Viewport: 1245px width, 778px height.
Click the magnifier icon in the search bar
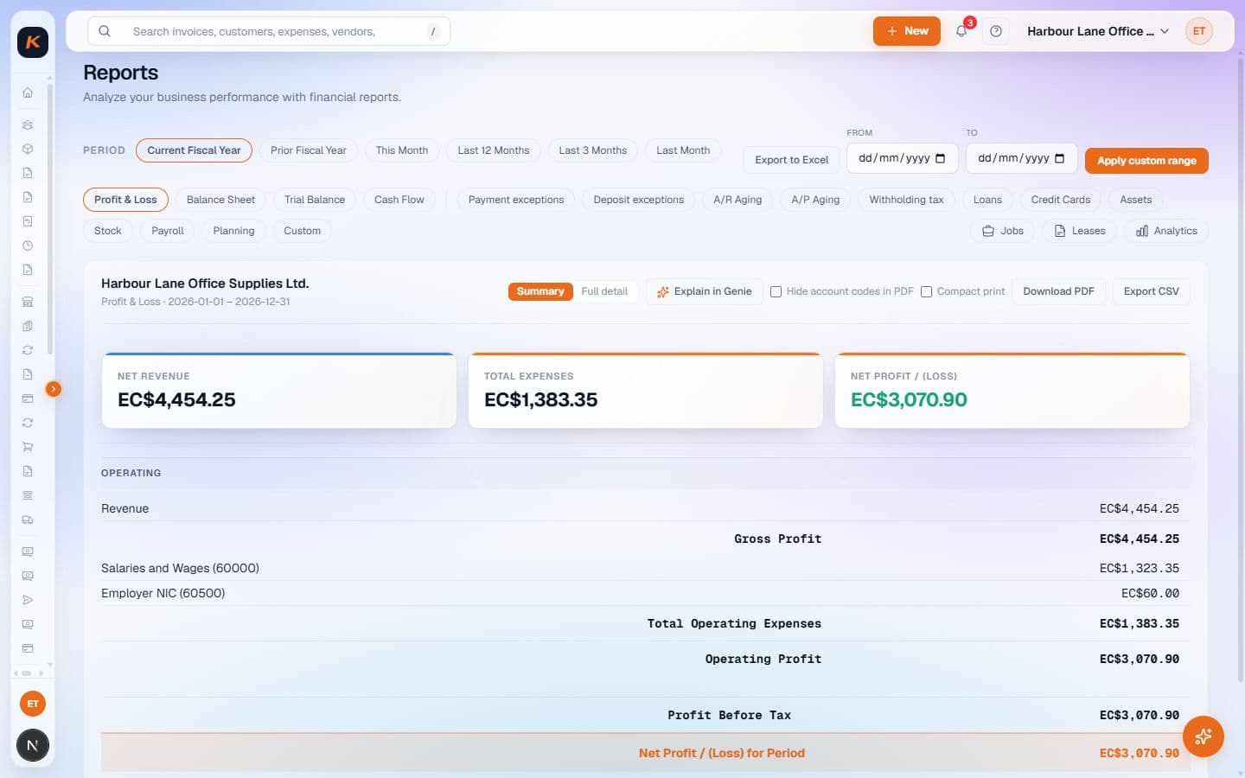point(105,31)
